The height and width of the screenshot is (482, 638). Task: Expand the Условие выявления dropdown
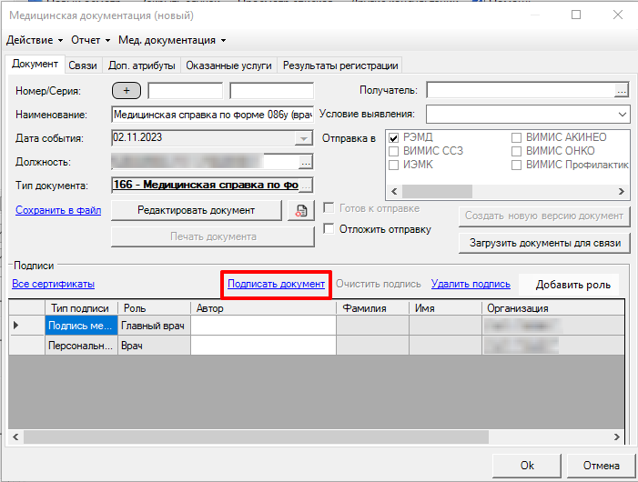click(x=622, y=115)
